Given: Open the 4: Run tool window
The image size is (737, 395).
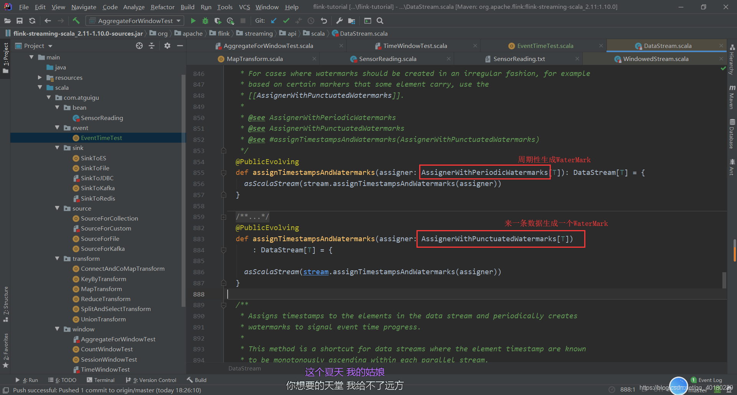Looking at the screenshot, I should [26, 380].
